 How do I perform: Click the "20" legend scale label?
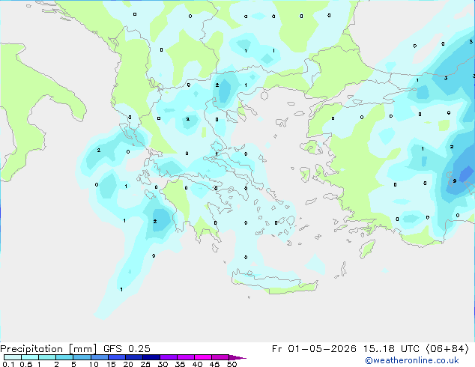128,364
